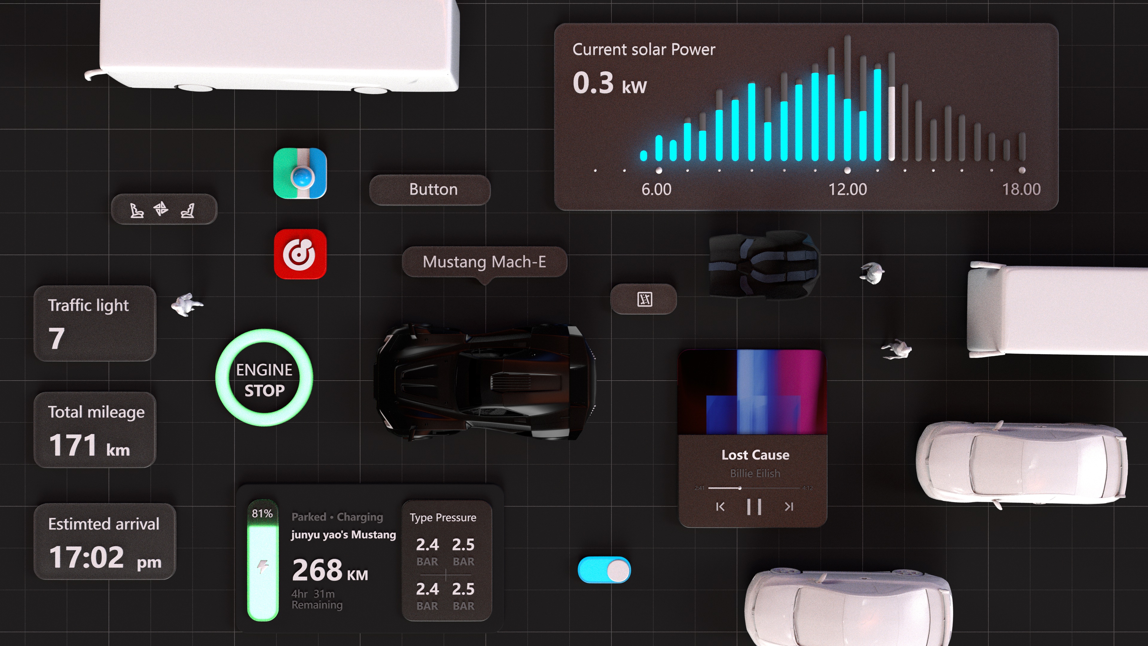Click the Current solar Power title

point(644,50)
